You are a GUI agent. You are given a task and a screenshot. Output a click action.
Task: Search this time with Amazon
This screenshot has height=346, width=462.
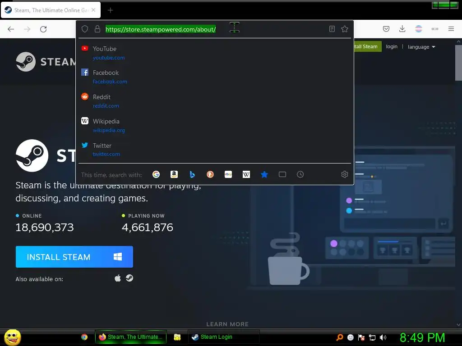tap(174, 174)
